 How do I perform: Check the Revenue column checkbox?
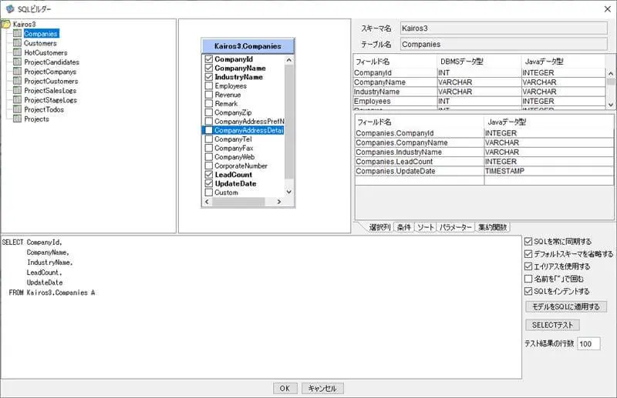209,95
